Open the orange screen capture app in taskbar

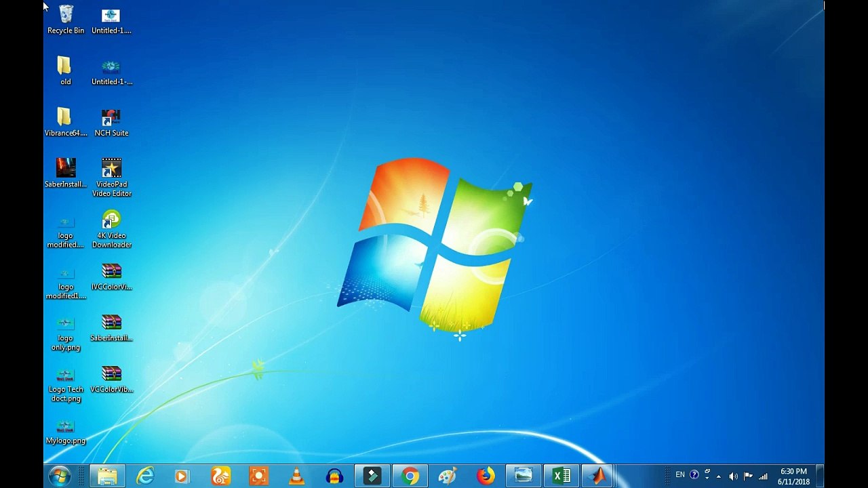258,476
